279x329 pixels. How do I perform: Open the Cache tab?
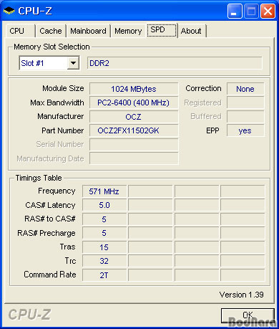coord(51,31)
